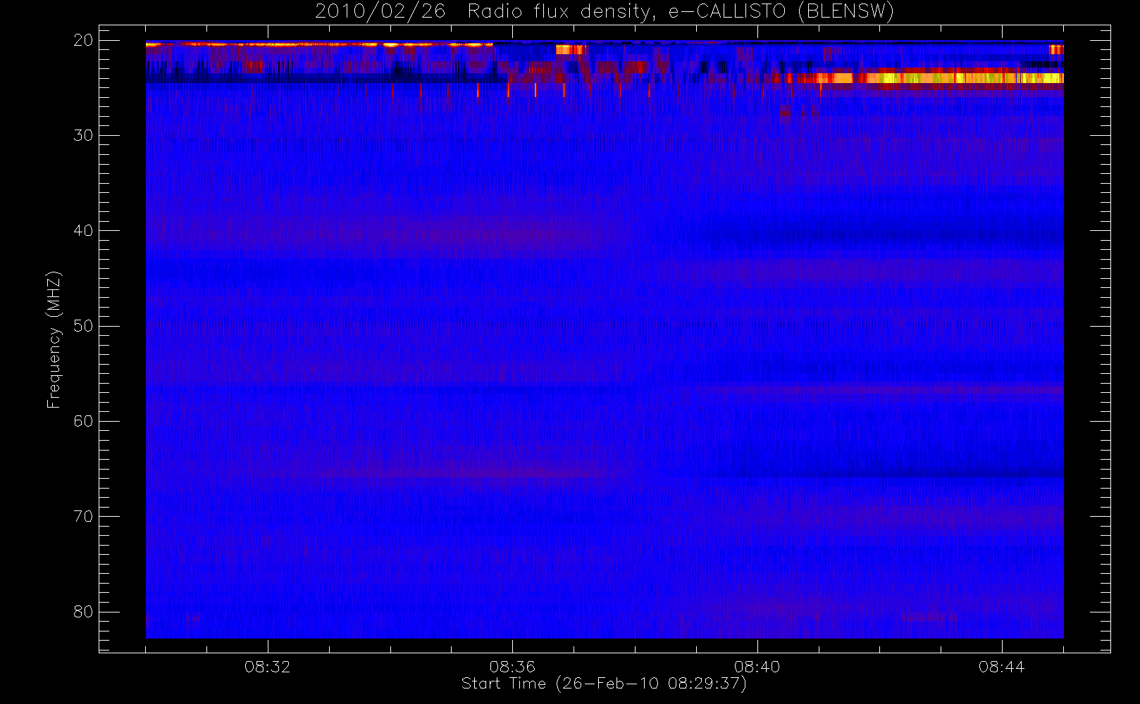Click the 'Start Time (26-Feb-10 08:29:37)' label
The height and width of the screenshot is (704, 1140).
pyautogui.click(x=604, y=684)
